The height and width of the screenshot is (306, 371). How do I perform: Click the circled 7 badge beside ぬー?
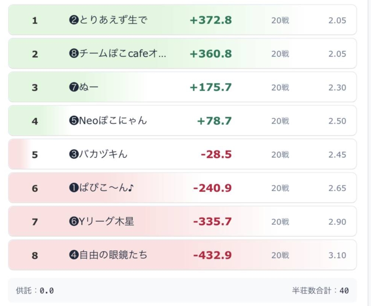tap(73, 87)
